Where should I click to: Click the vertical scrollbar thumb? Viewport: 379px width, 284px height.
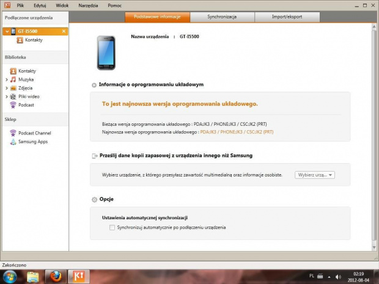tap(374, 135)
